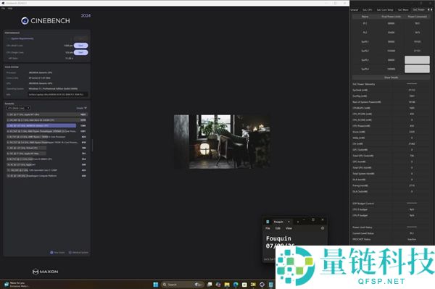Select the Virtual CPU ranking row

click(x=46, y=148)
